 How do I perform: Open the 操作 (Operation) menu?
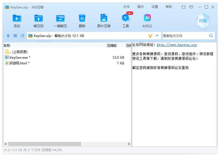tap(141, 7)
